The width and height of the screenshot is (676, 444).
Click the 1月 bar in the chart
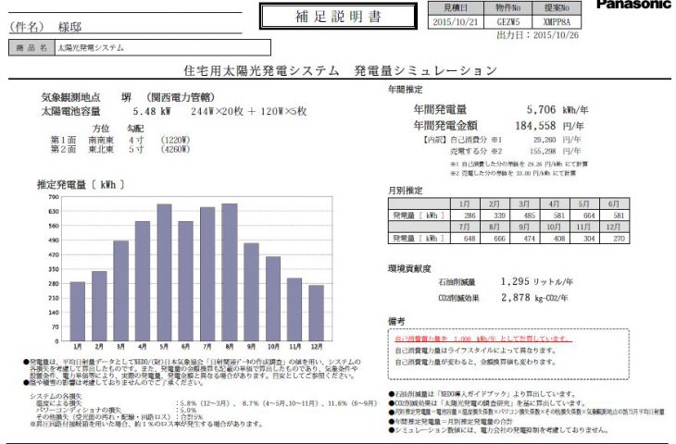pyautogui.click(x=78, y=312)
